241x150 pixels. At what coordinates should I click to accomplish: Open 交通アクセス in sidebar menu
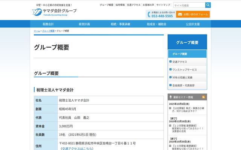click(188, 61)
